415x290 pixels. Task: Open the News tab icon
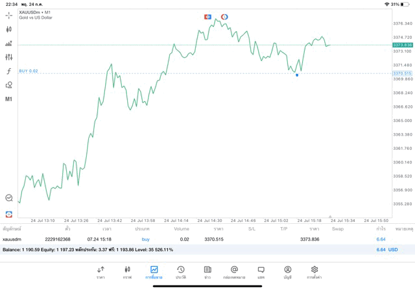(x=207, y=272)
